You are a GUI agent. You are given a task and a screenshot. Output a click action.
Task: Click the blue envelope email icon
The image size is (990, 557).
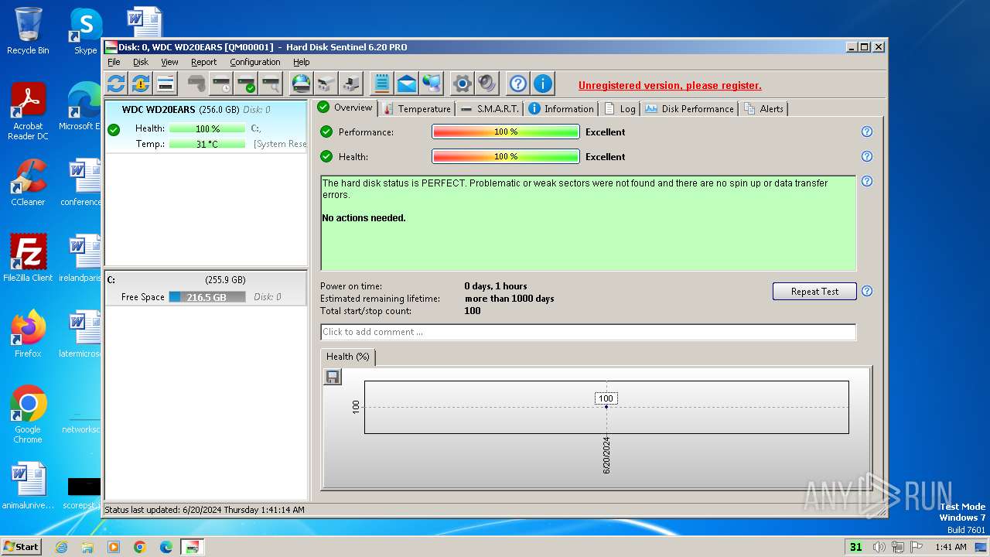[407, 84]
